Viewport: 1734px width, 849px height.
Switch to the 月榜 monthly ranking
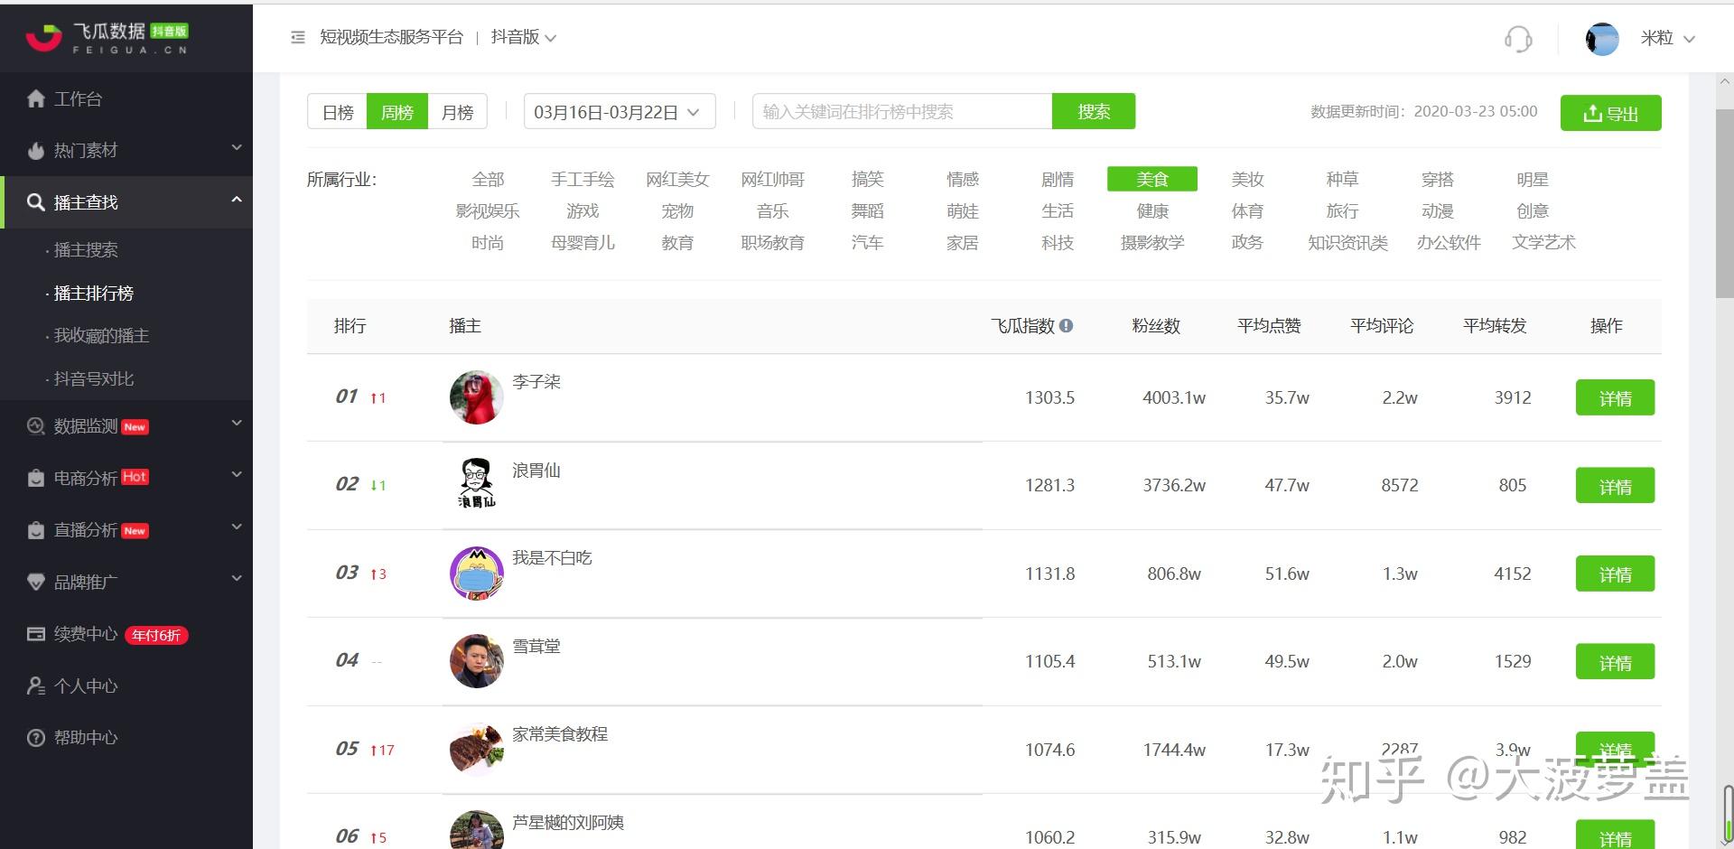(458, 112)
